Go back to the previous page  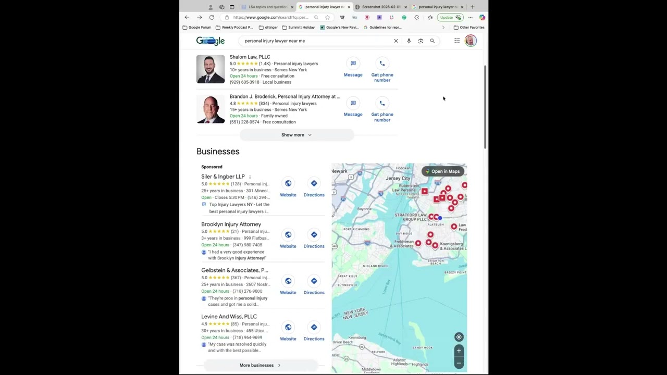(x=187, y=17)
